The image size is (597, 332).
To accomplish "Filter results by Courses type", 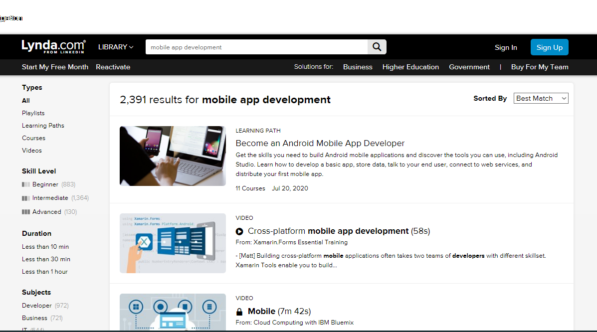I will click(x=33, y=138).
